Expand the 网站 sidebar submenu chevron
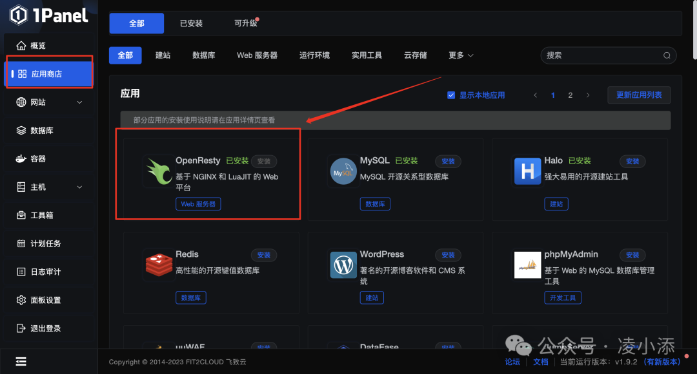The height and width of the screenshot is (374, 697). pyautogui.click(x=79, y=102)
